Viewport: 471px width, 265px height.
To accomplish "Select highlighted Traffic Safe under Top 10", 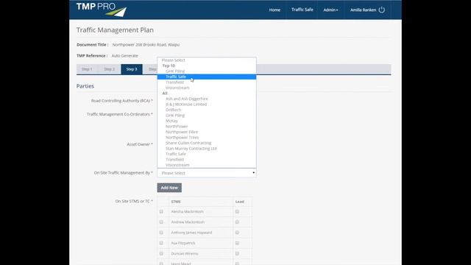I will (207, 77).
